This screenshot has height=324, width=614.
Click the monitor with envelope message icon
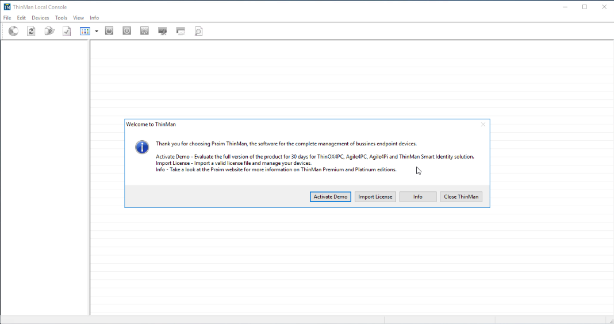(181, 31)
